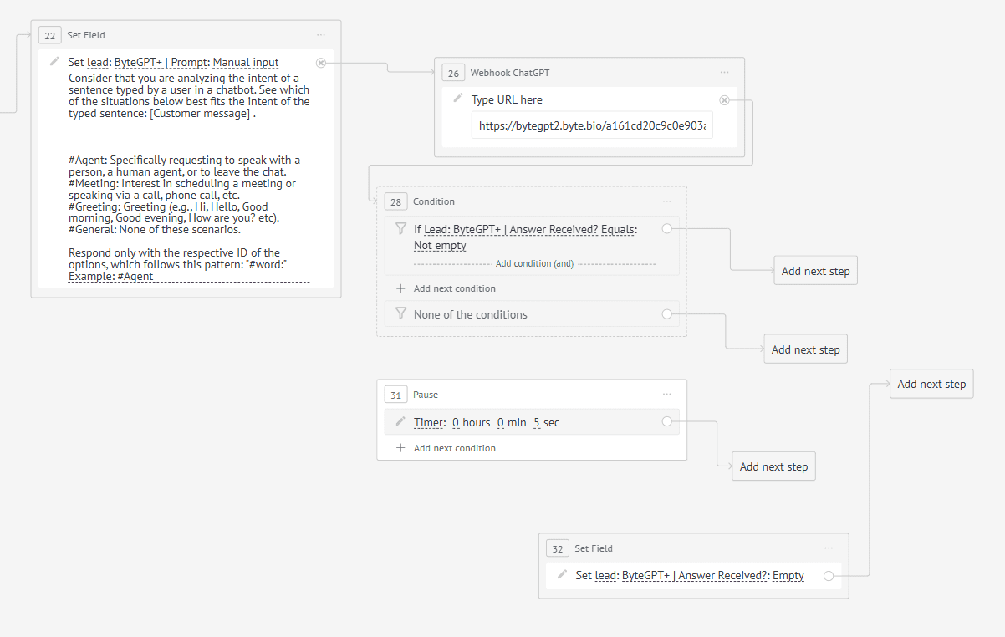Click the None of the conditions row
The height and width of the screenshot is (637, 1005).
[x=532, y=314]
